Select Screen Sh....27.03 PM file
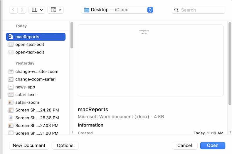Image resolution: width=232 pixels, height=154 pixels. [36, 125]
